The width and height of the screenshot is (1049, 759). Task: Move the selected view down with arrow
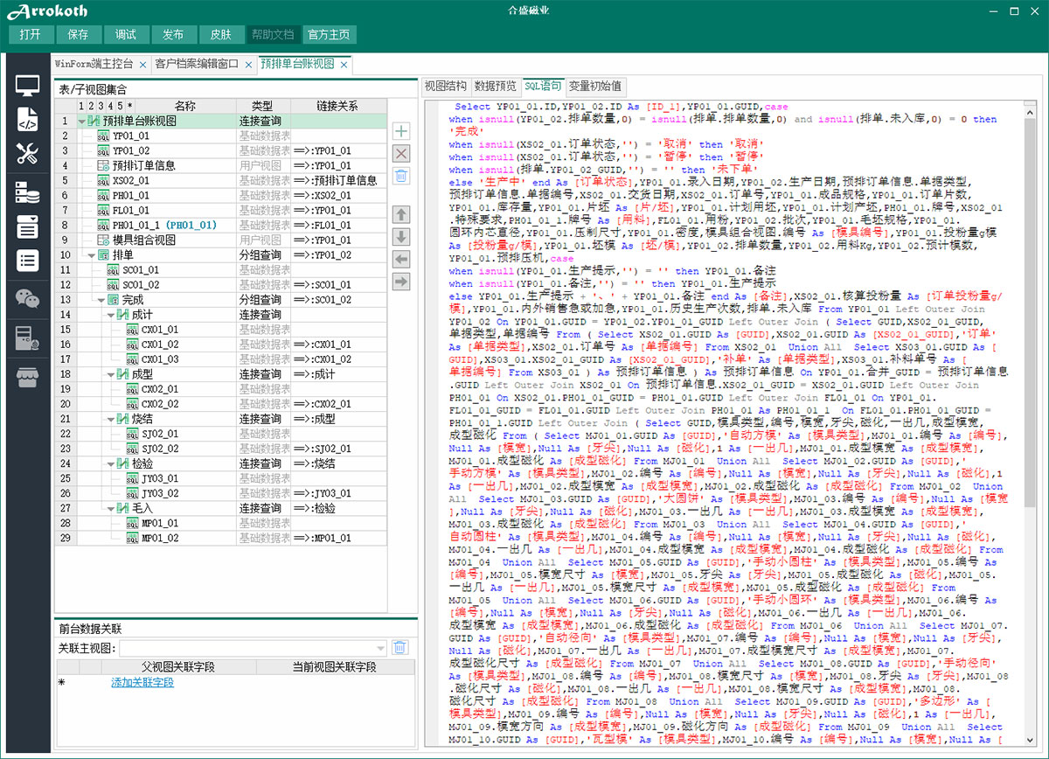coord(401,237)
